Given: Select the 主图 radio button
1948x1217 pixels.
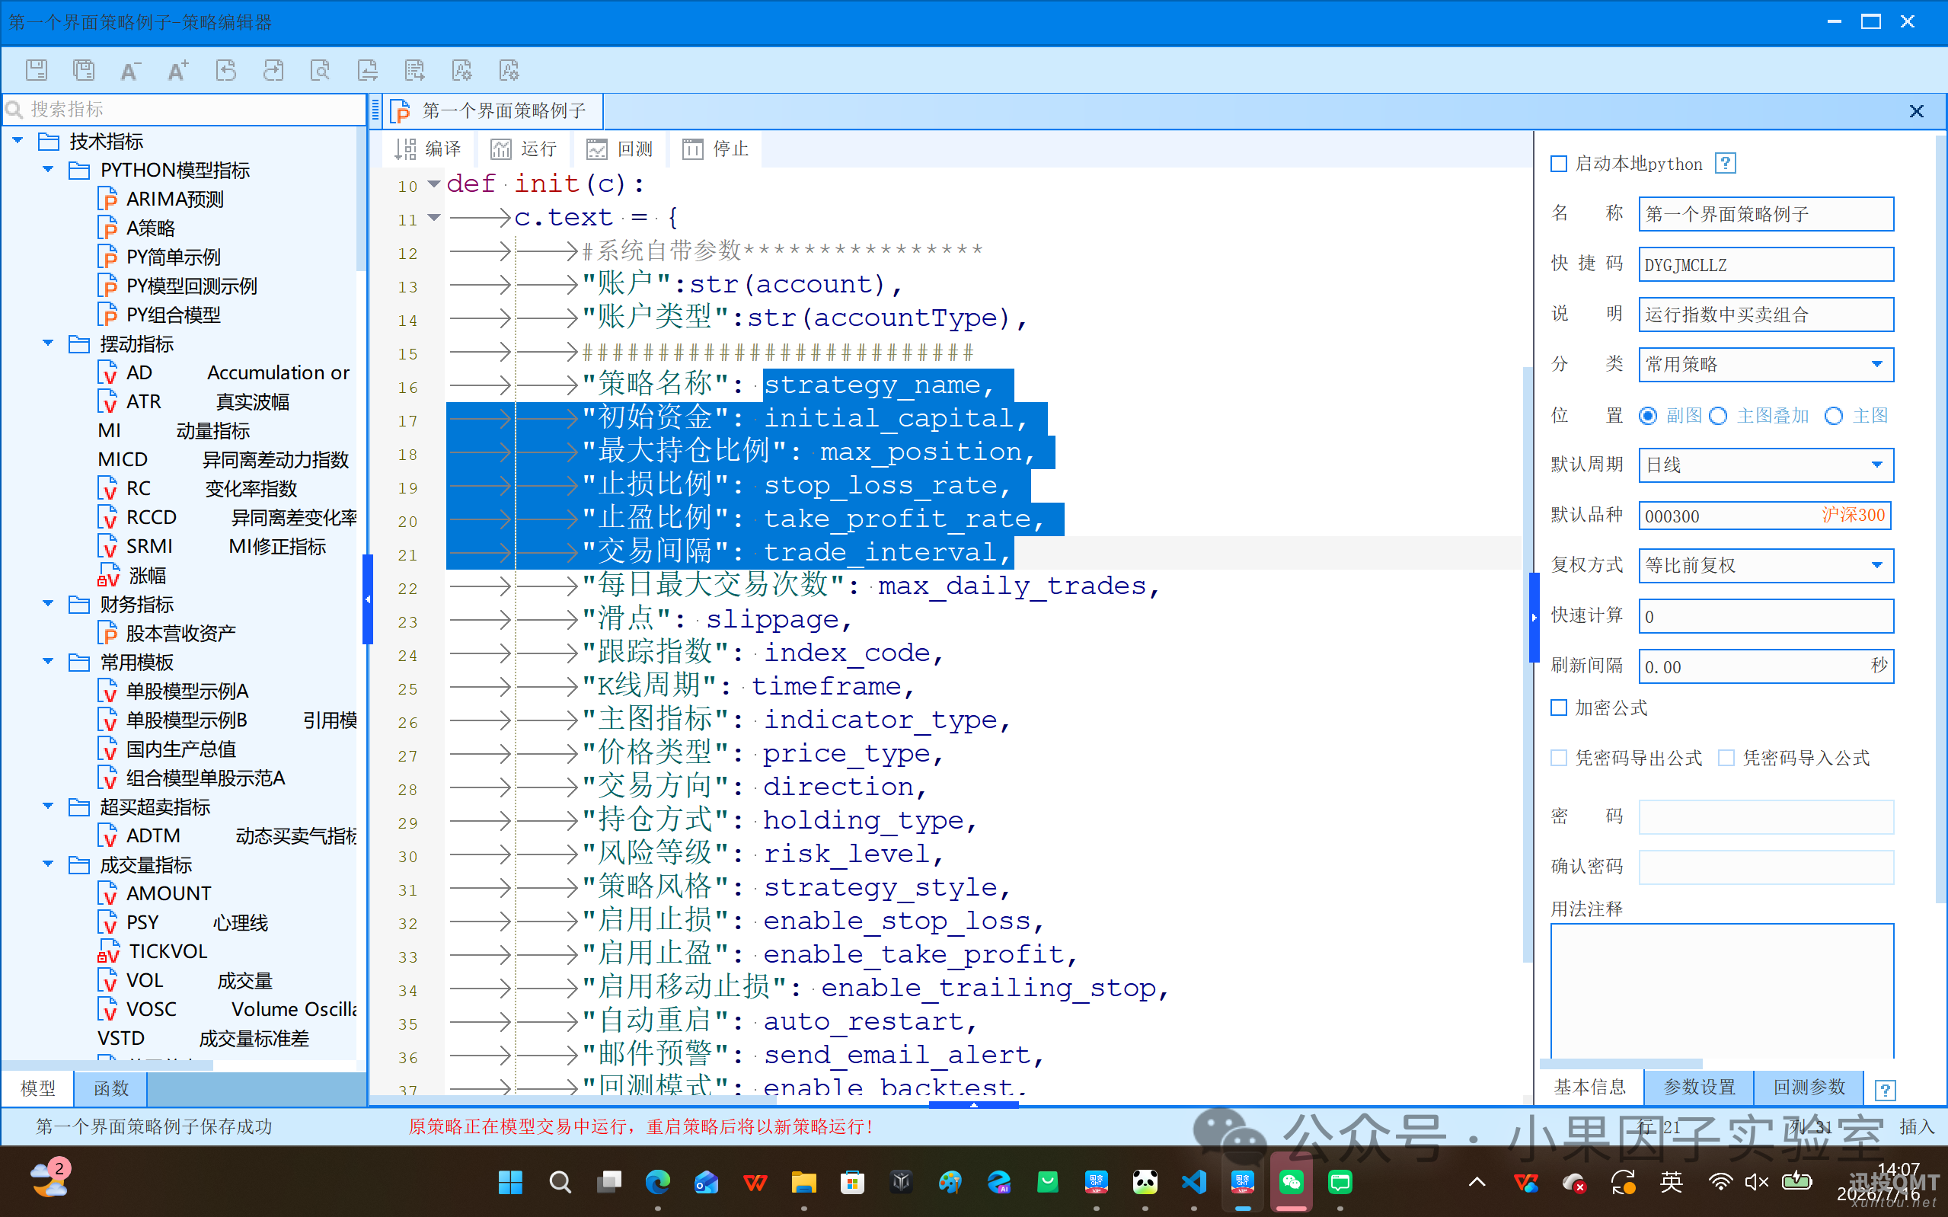Looking at the screenshot, I should pyautogui.click(x=1834, y=416).
